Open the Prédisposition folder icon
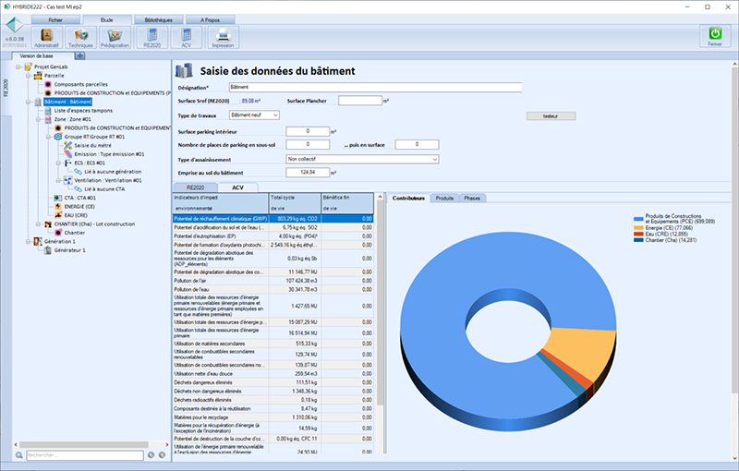Viewport: 739px width, 471px height. (x=115, y=36)
